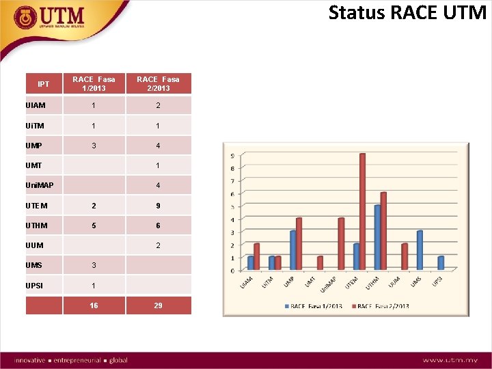Select the 'UMP' row label in the table

pos(33,146)
